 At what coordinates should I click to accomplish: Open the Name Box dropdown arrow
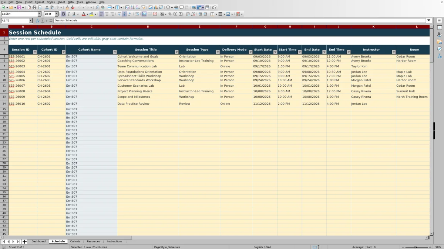tap(30, 21)
